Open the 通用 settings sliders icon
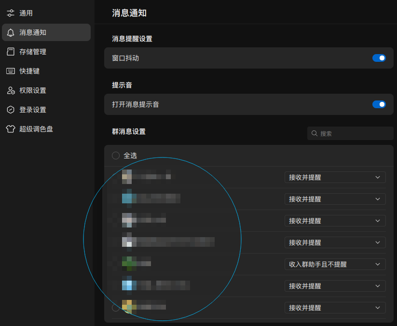 tap(11, 13)
